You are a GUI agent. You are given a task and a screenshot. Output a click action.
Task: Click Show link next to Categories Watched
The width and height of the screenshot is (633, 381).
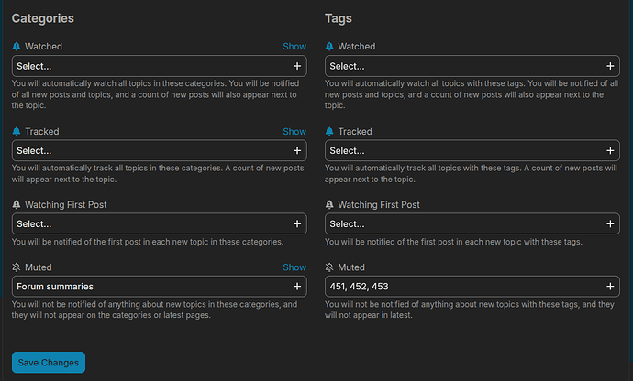(x=294, y=47)
